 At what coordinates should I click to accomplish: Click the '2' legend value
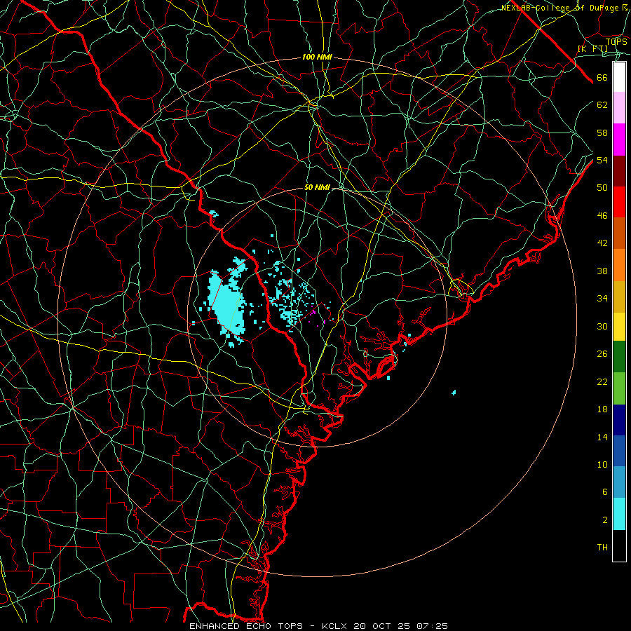[x=604, y=520]
